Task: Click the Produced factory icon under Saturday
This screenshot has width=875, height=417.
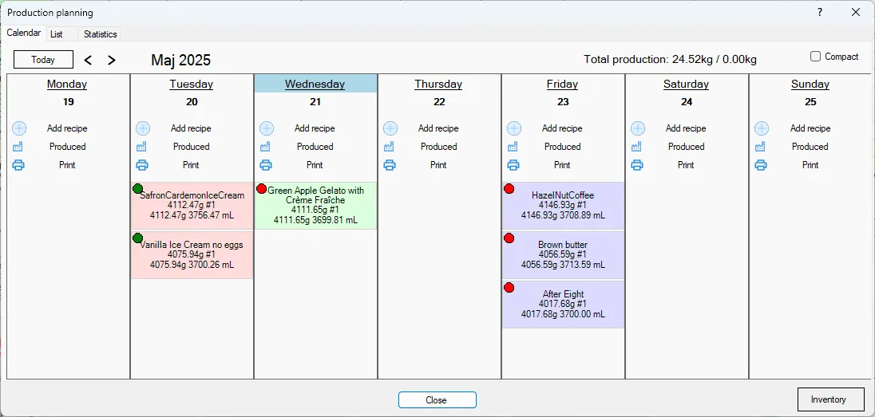Action: click(637, 147)
